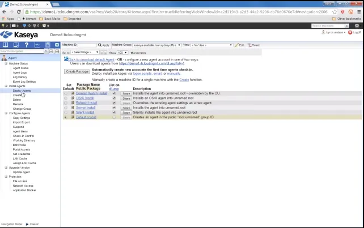
Task: Uncheck dl.asp listing for Server Install
Action: [x=114, y=107]
